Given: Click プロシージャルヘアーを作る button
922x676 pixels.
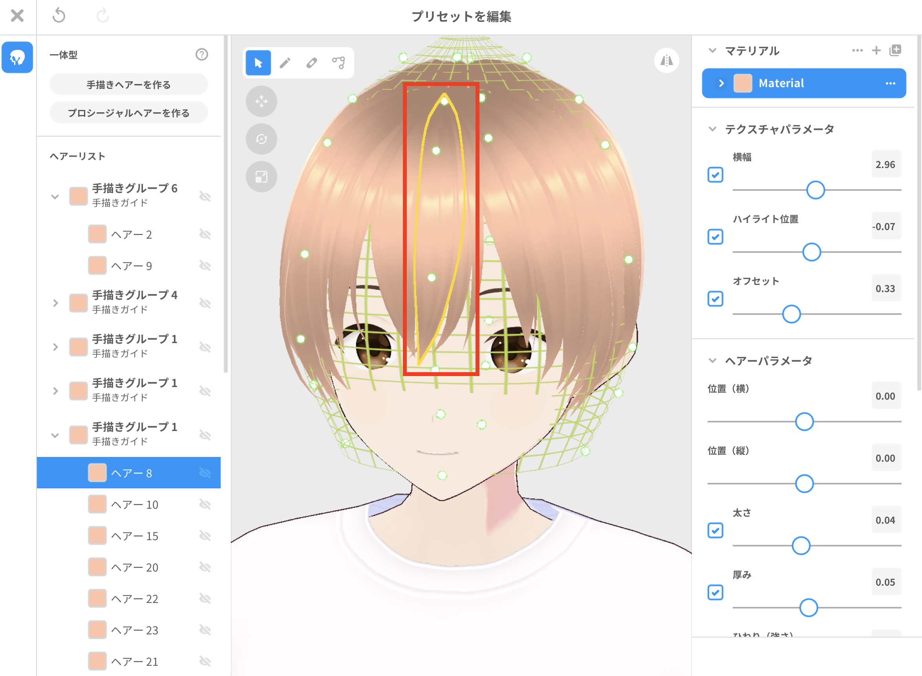Looking at the screenshot, I should click(x=128, y=113).
